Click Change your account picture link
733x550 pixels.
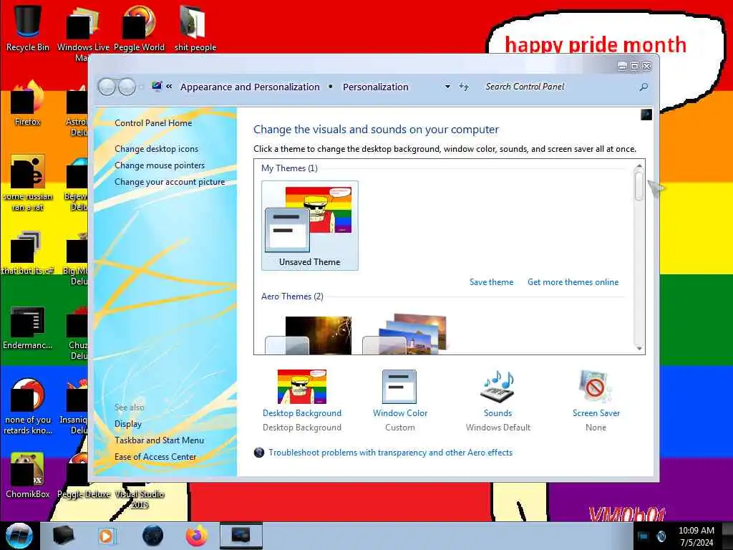(170, 182)
